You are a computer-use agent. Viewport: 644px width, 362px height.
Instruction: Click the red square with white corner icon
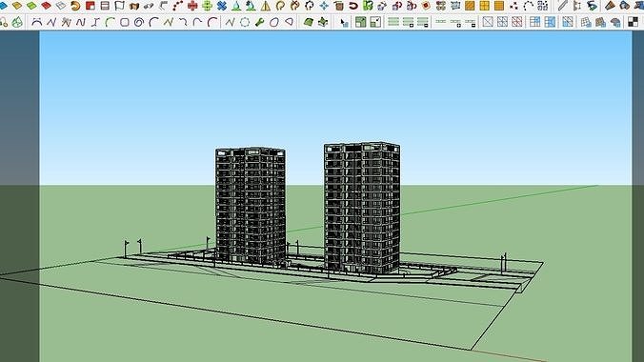(x=90, y=6)
